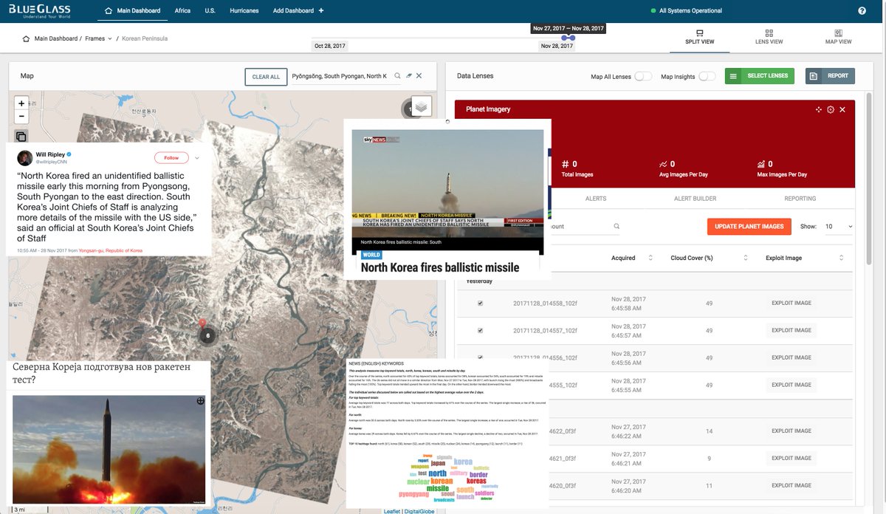
Task: Open the Alerts tab
Action: (596, 199)
